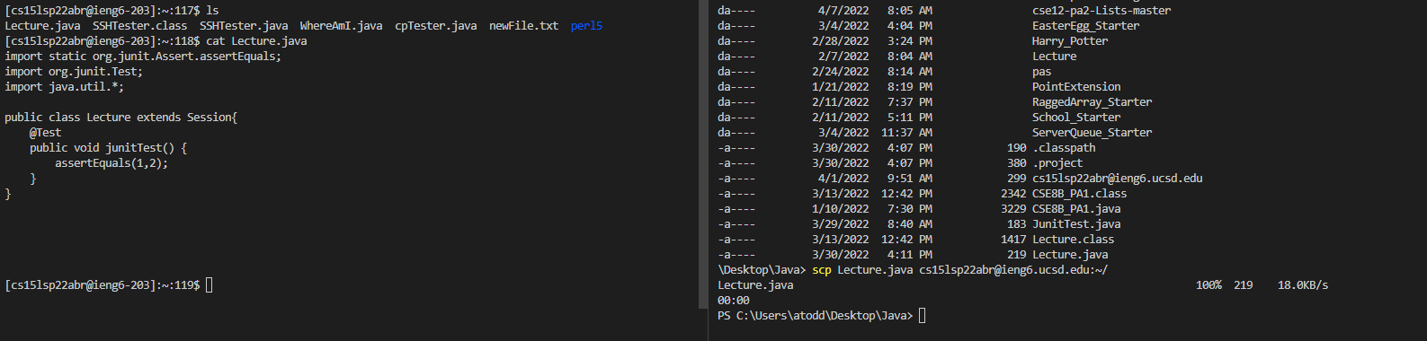Click the perl5 directory name

tap(586, 26)
